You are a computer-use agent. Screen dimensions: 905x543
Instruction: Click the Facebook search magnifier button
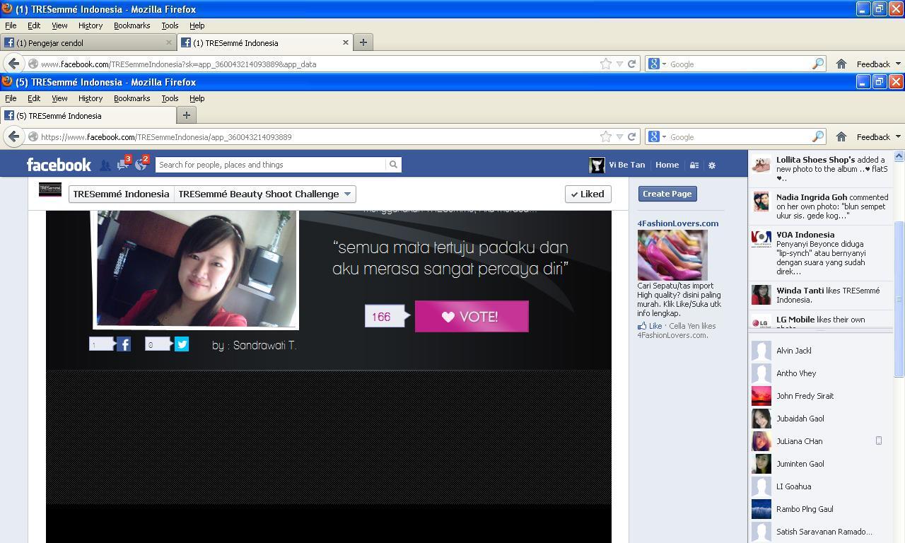click(x=393, y=165)
